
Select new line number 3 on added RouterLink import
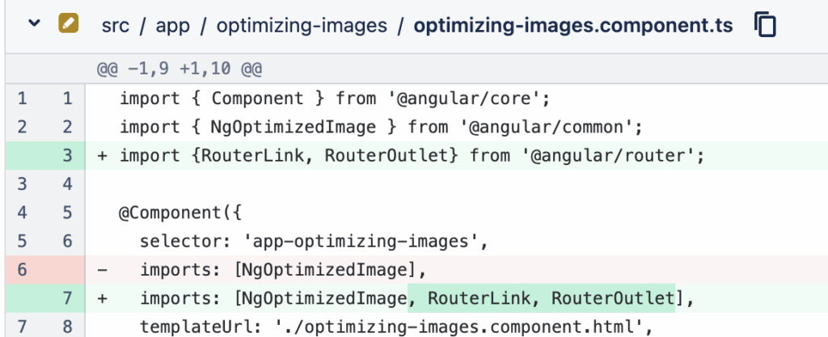[67, 156]
